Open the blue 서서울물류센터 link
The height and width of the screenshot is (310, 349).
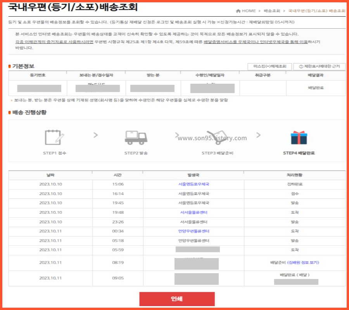point(194,212)
